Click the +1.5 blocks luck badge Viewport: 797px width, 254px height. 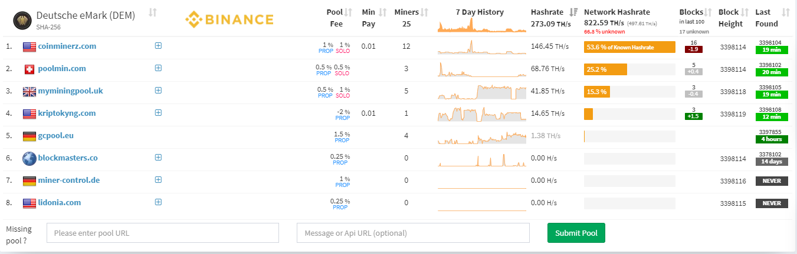click(693, 116)
